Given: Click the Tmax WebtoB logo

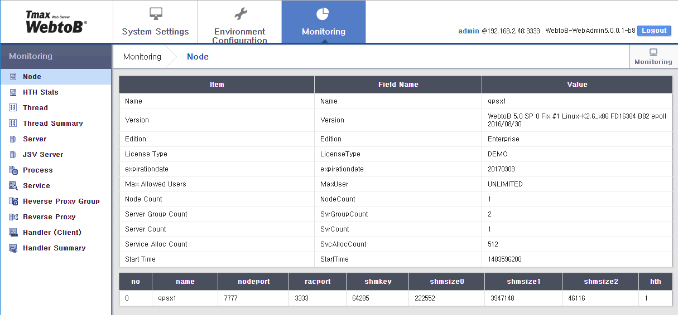Looking at the screenshot, I should [x=56, y=22].
